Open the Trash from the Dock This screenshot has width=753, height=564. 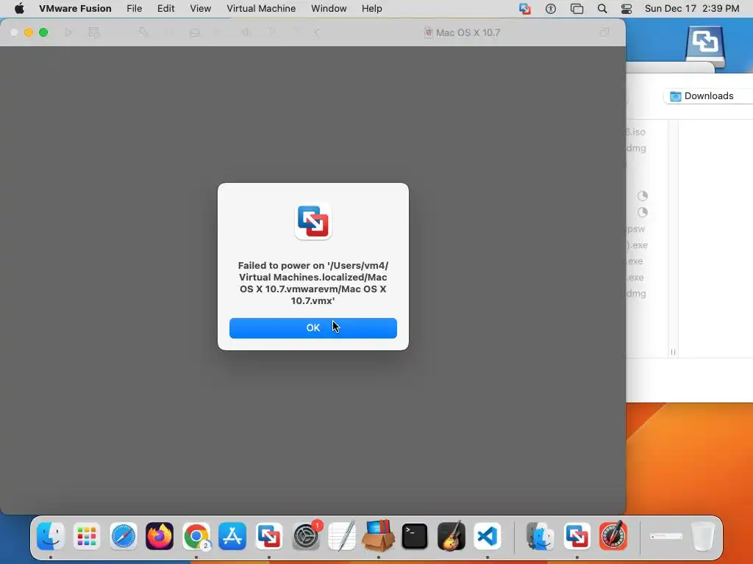703,535
